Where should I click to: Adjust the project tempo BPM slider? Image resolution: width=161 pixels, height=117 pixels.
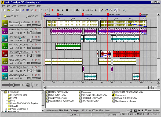coord(13,85)
